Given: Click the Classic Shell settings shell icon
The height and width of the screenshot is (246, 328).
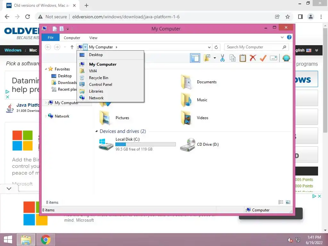Looking at the screenshot, I should tap(286, 58).
